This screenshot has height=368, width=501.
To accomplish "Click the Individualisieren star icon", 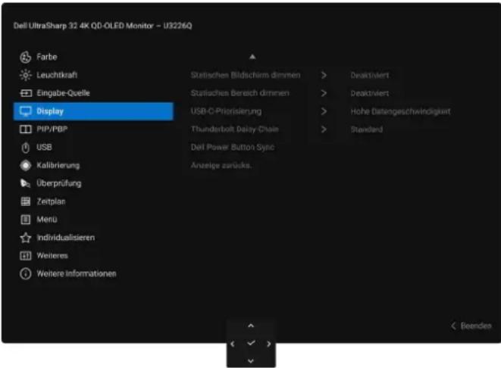I will pyautogui.click(x=26, y=238).
